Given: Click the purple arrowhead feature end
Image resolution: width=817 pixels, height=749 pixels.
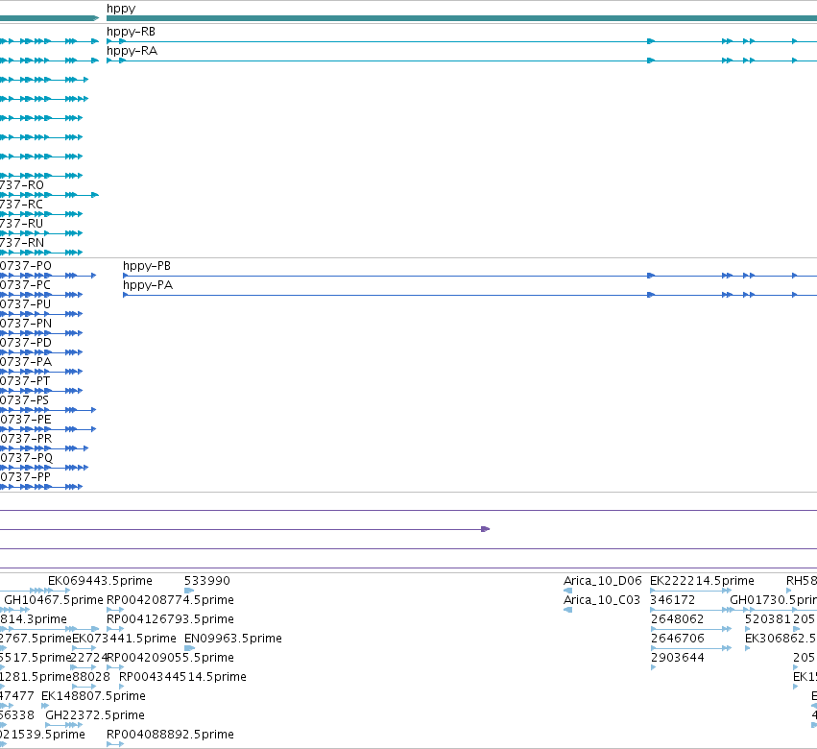Looking at the screenshot, I should click(x=486, y=529).
